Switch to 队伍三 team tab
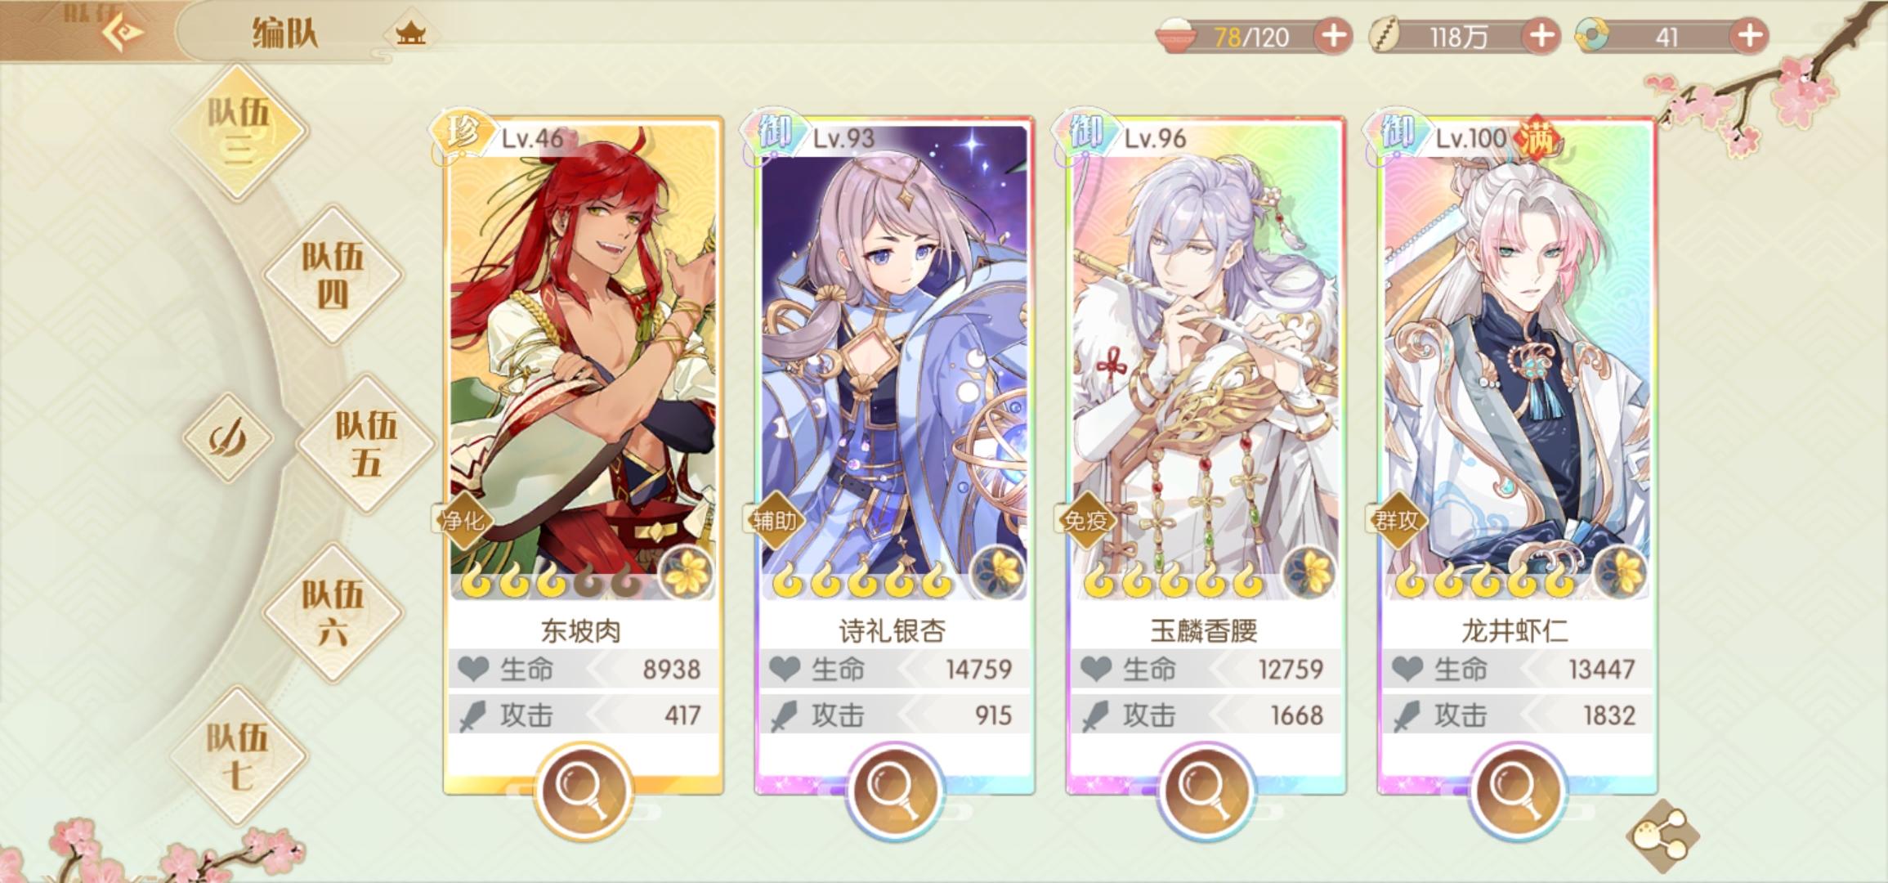 pos(238,131)
